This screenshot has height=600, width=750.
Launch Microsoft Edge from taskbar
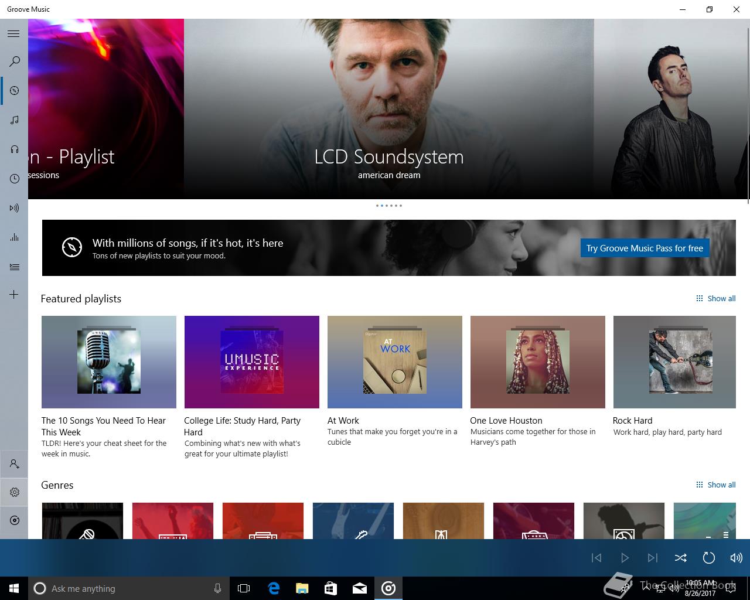[x=274, y=588]
